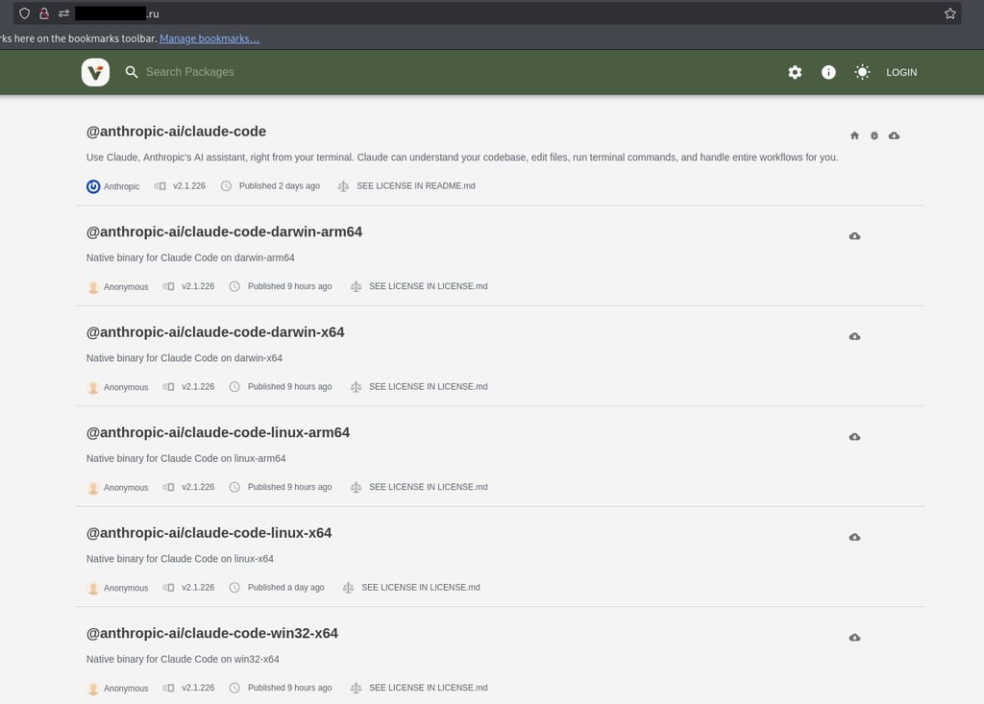Open @anthropic-ai/claude-code-darwin-x64 package
The image size is (984, 704).
215,332
